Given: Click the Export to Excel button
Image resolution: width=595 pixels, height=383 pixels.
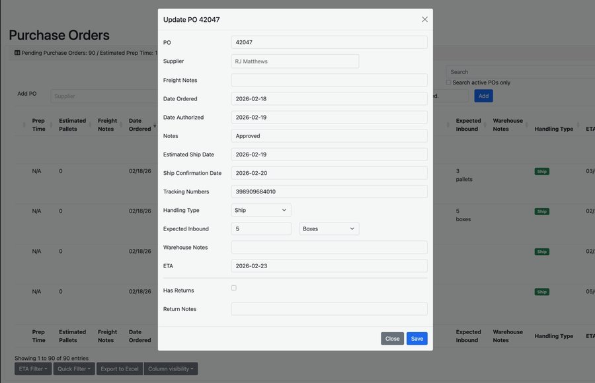Looking at the screenshot, I should click(119, 368).
